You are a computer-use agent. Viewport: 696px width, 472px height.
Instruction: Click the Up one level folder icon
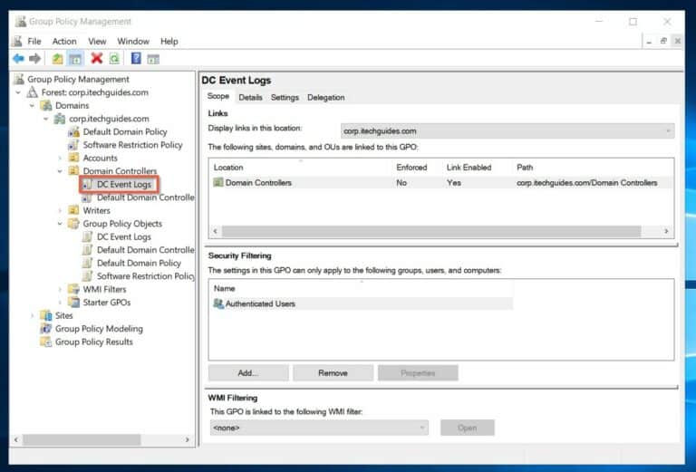(57, 59)
